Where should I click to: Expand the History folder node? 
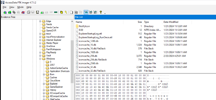coord(44,90)
